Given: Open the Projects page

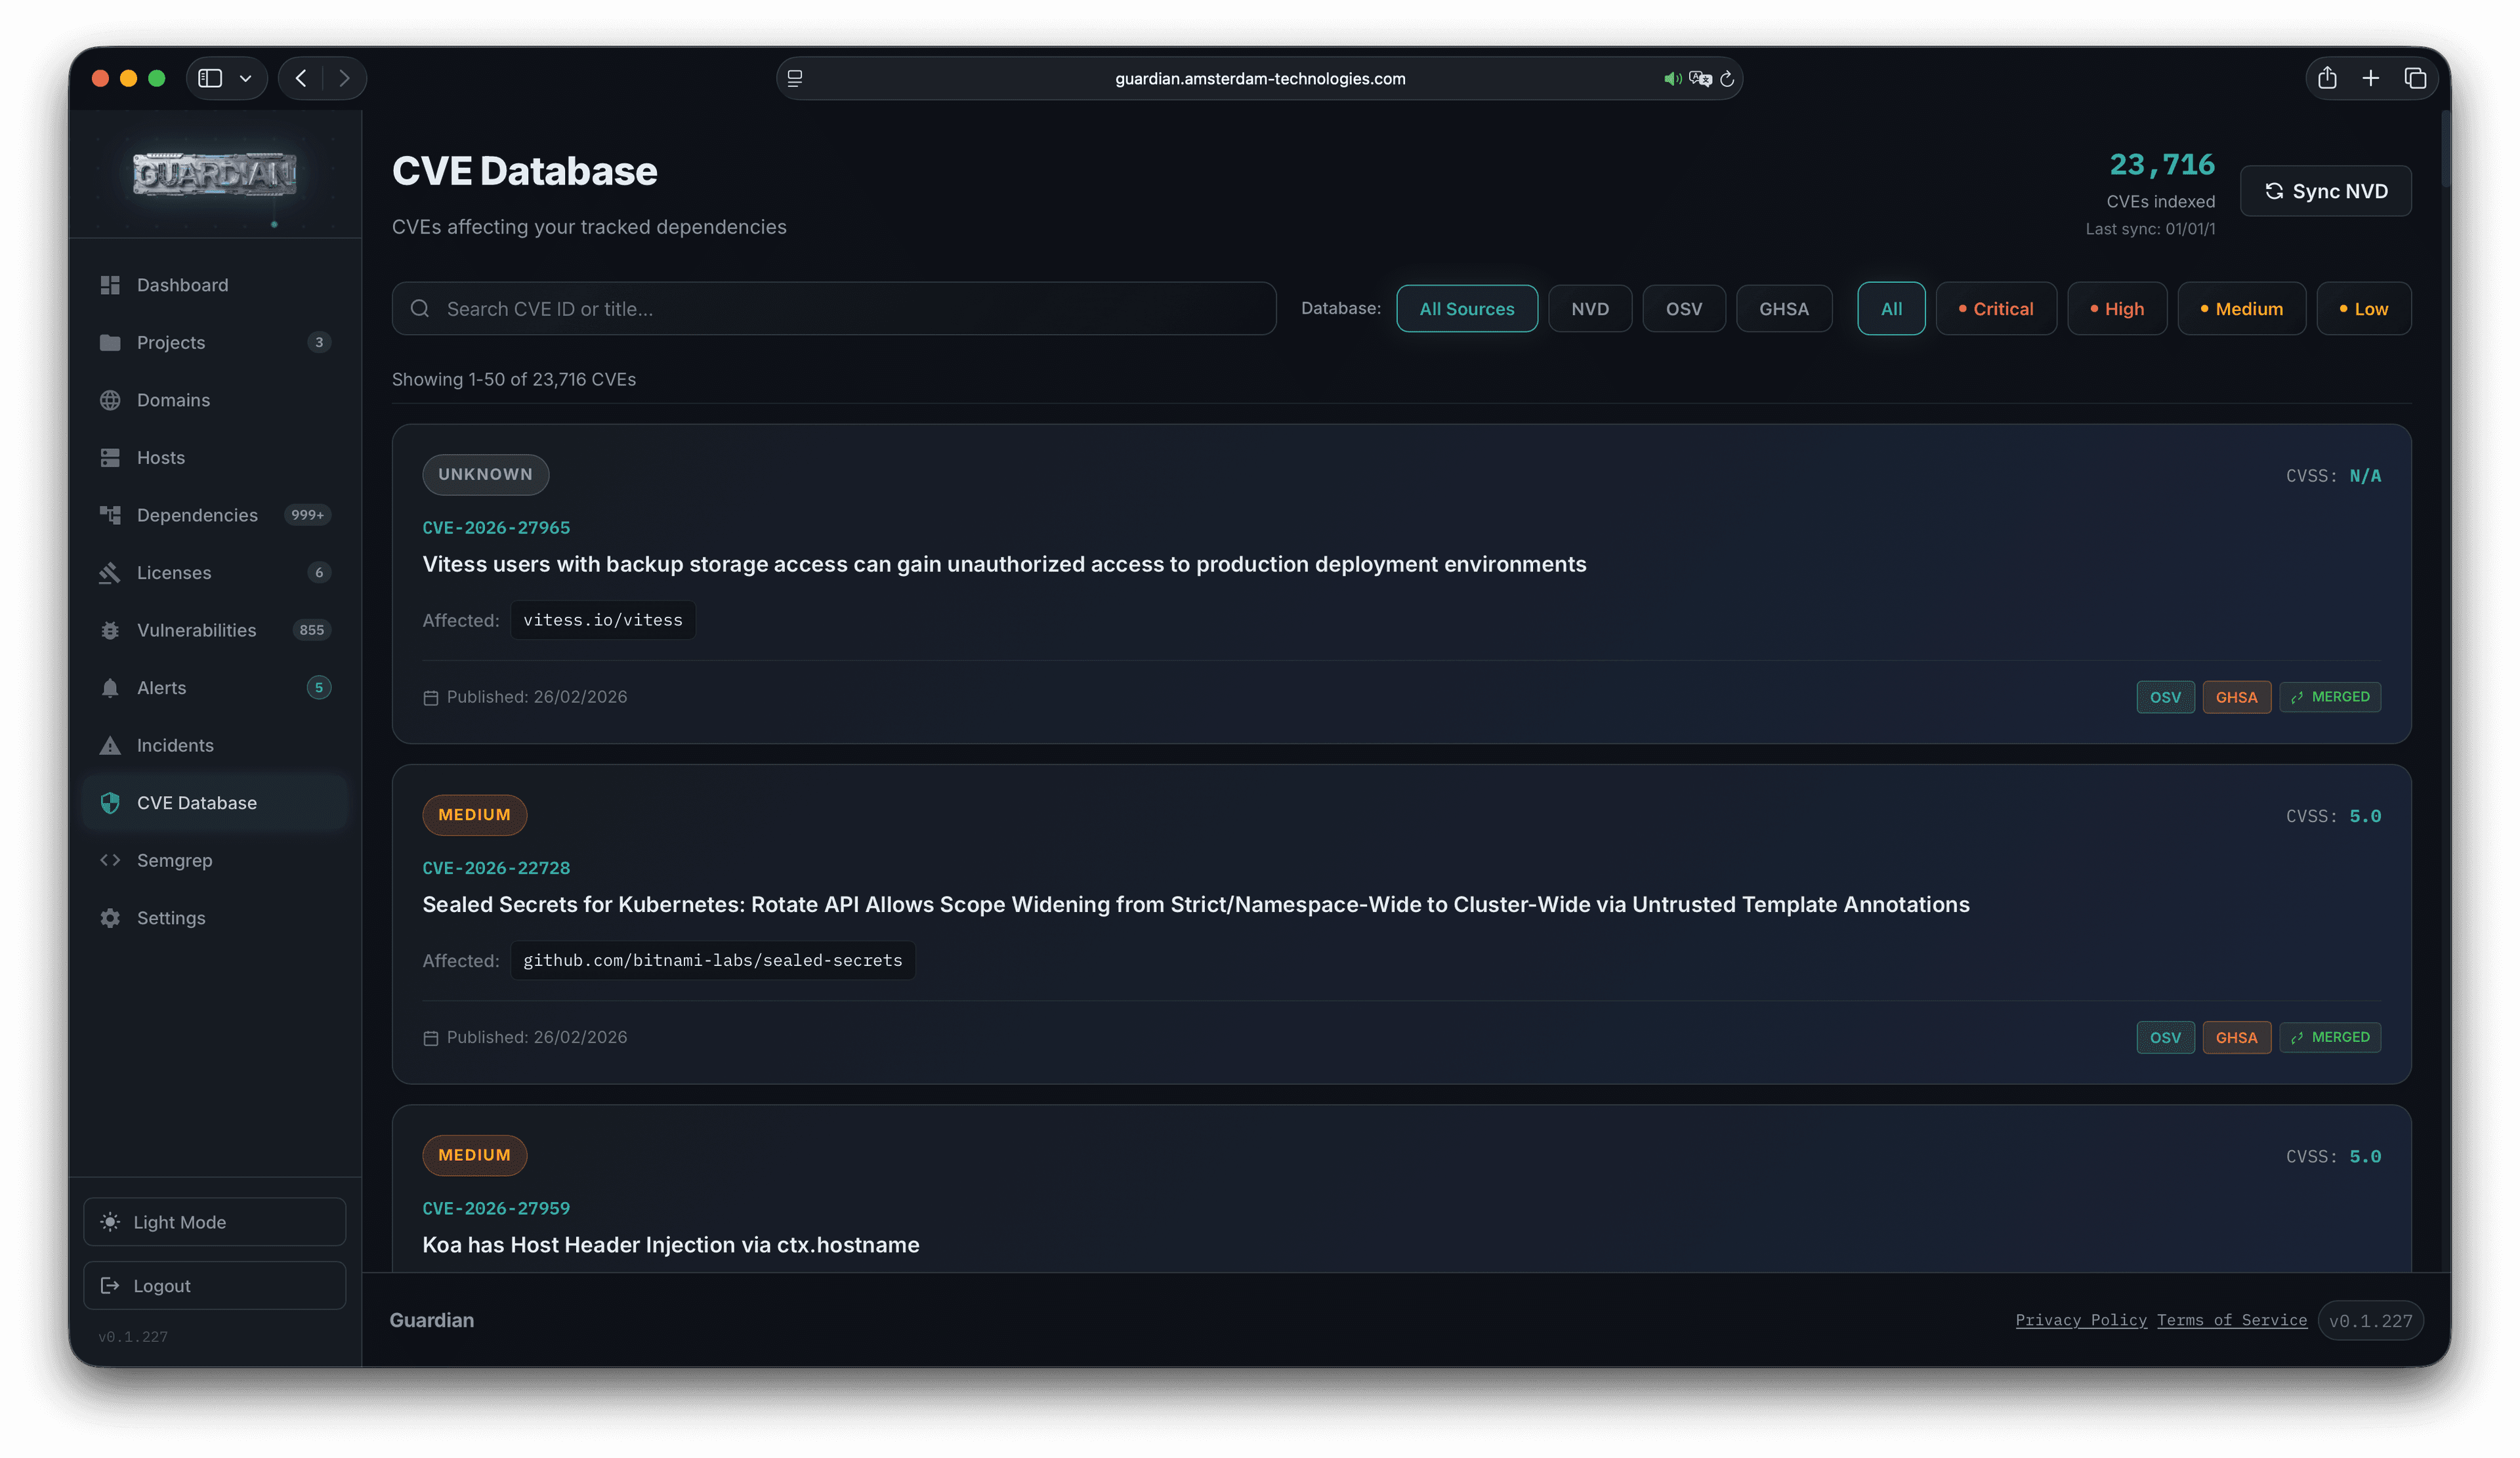Looking at the screenshot, I should click(215, 342).
